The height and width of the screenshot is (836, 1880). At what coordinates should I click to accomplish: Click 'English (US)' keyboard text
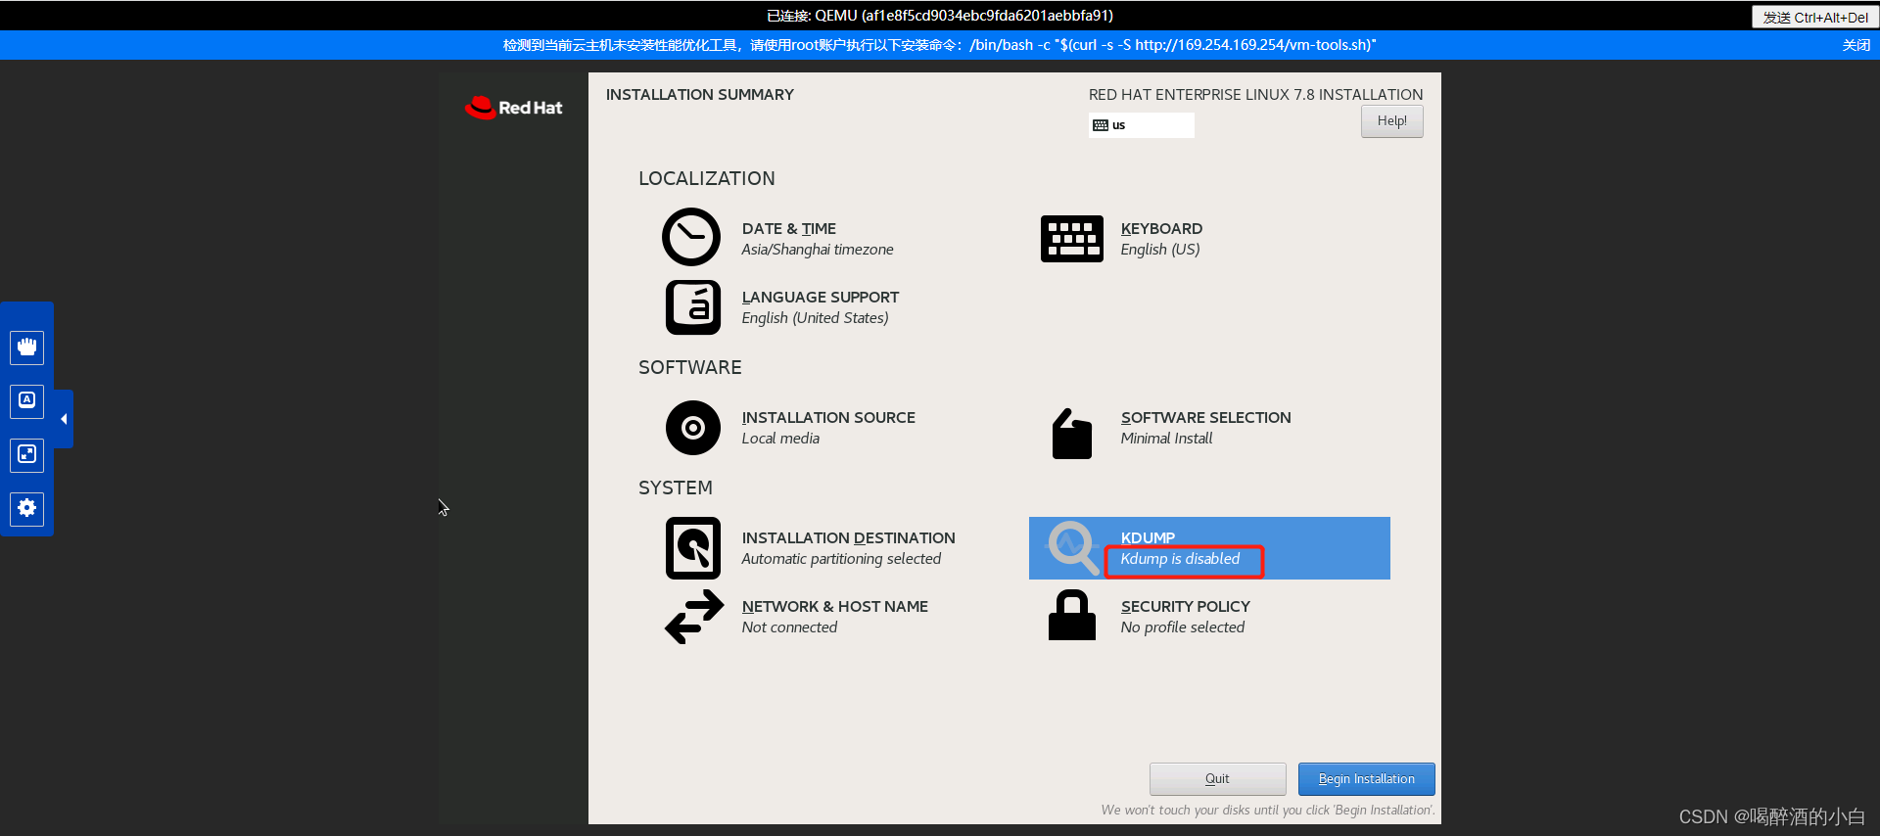[1159, 250]
